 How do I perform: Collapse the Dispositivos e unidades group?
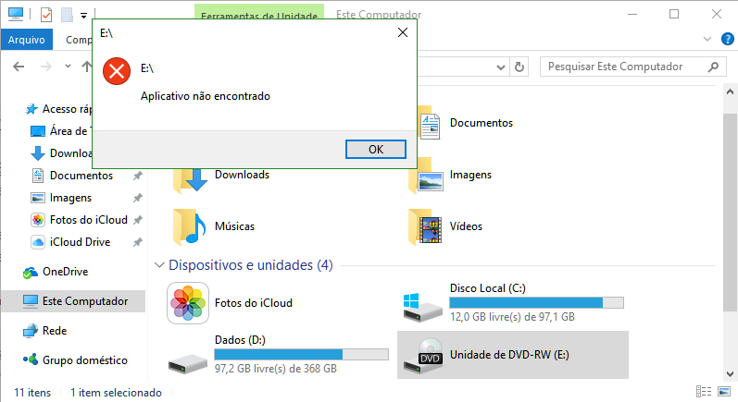(159, 265)
